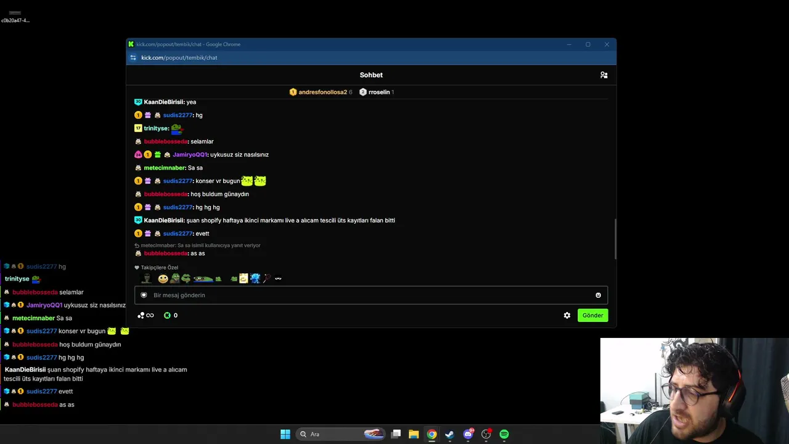
Task: Click the channel points infinity icon
Action: click(x=145, y=315)
